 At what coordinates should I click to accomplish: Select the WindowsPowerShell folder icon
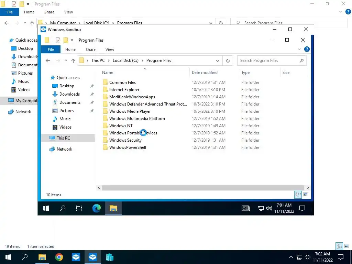pyautogui.click(x=105, y=147)
